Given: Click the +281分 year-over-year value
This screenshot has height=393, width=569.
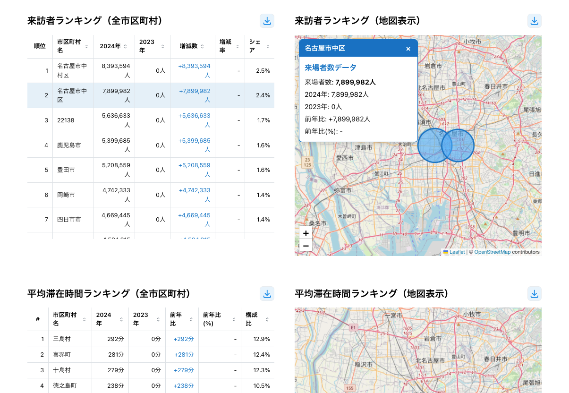Looking at the screenshot, I should [x=184, y=354].
